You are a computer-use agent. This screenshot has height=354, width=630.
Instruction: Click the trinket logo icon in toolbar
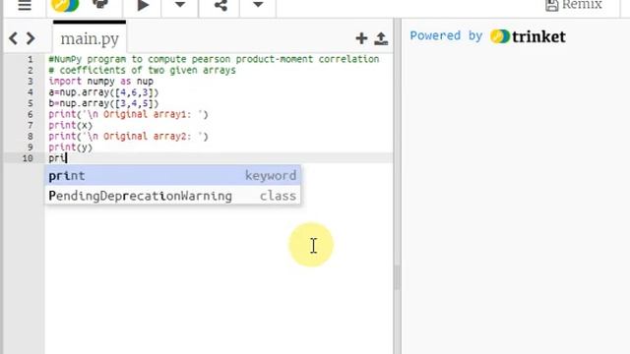click(x=65, y=5)
